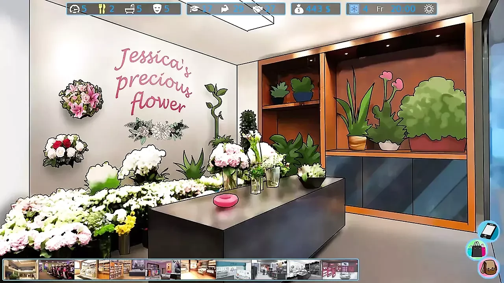Click the sun daytime icon

pos(429,9)
